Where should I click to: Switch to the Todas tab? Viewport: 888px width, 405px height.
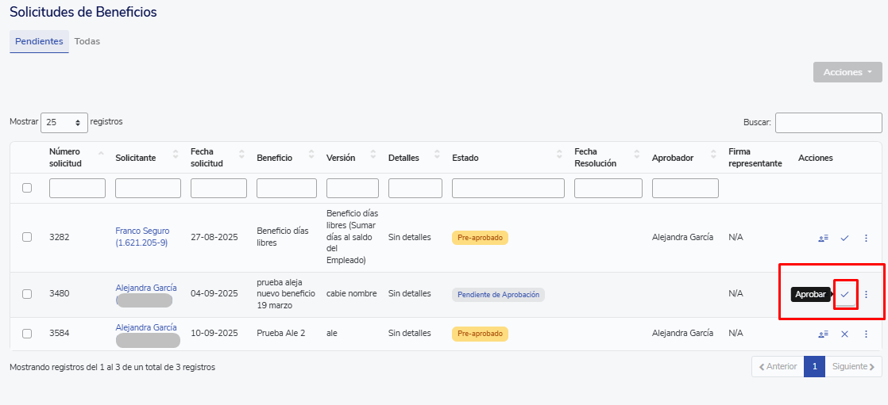87,41
